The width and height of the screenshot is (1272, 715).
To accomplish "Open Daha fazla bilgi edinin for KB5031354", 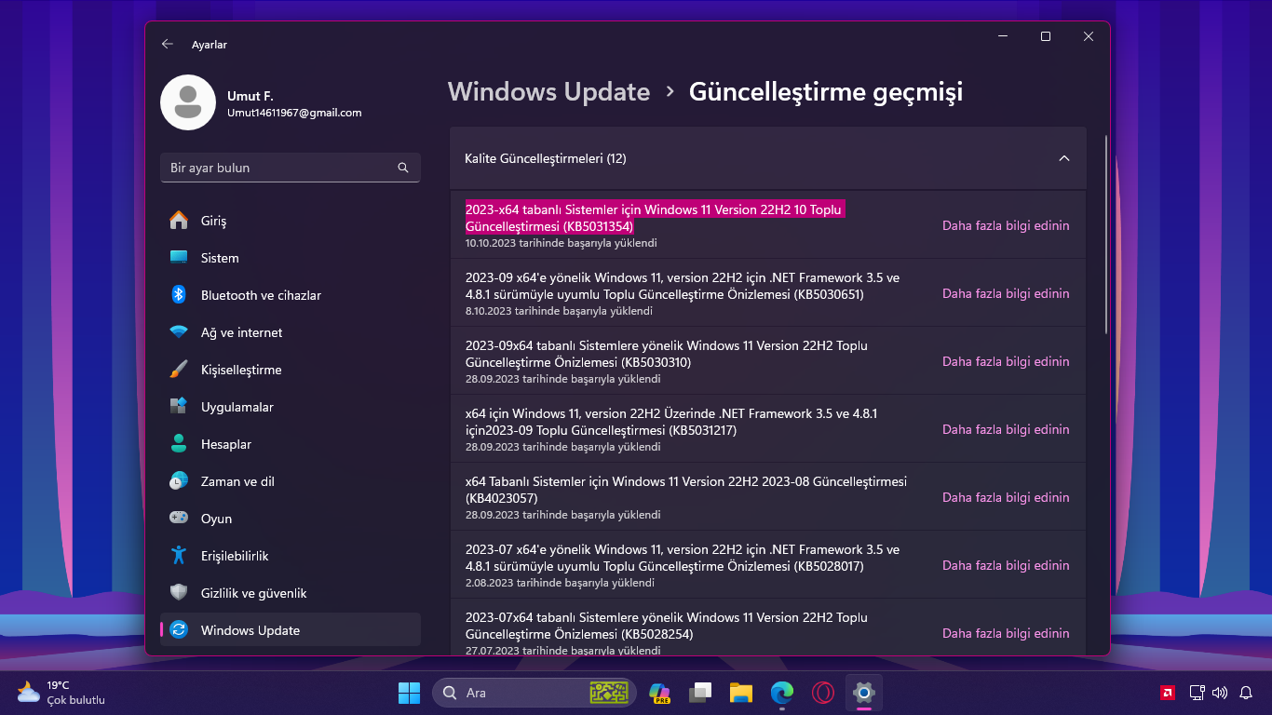I will pyautogui.click(x=1006, y=225).
